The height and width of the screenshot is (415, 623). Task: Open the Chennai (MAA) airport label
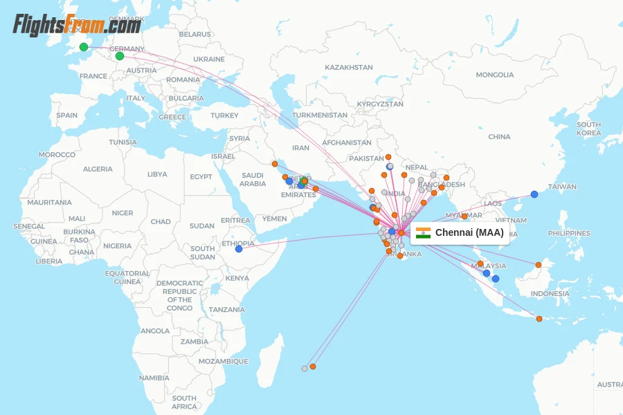tap(460, 233)
